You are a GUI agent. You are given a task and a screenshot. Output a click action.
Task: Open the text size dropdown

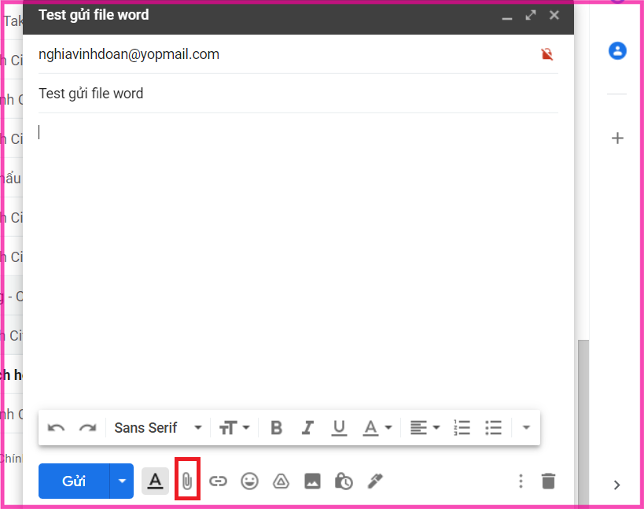tap(234, 428)
